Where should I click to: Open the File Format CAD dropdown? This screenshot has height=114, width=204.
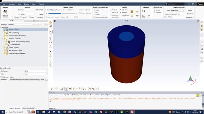click(36, 71)
